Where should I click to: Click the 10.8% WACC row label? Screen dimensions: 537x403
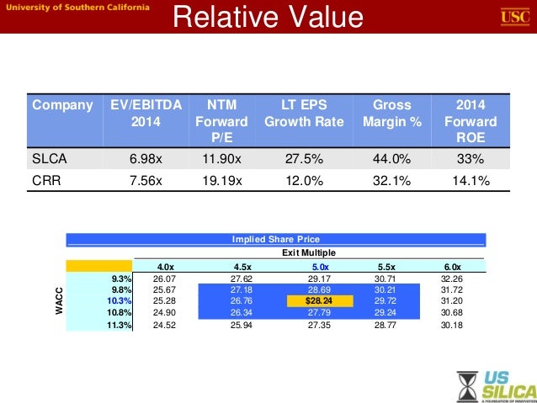[x=119, y=312]
